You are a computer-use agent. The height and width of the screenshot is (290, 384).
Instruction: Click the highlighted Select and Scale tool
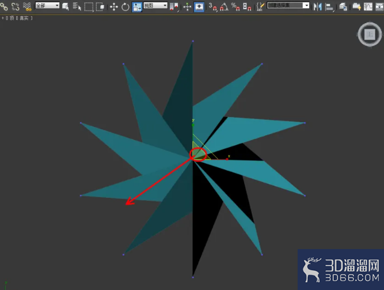[137, 7]
